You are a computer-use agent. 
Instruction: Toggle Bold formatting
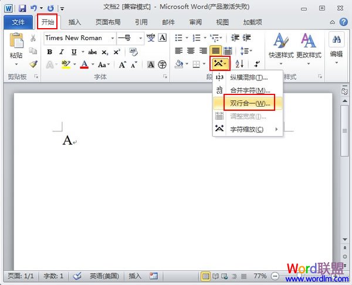click(x=50, y=52)
